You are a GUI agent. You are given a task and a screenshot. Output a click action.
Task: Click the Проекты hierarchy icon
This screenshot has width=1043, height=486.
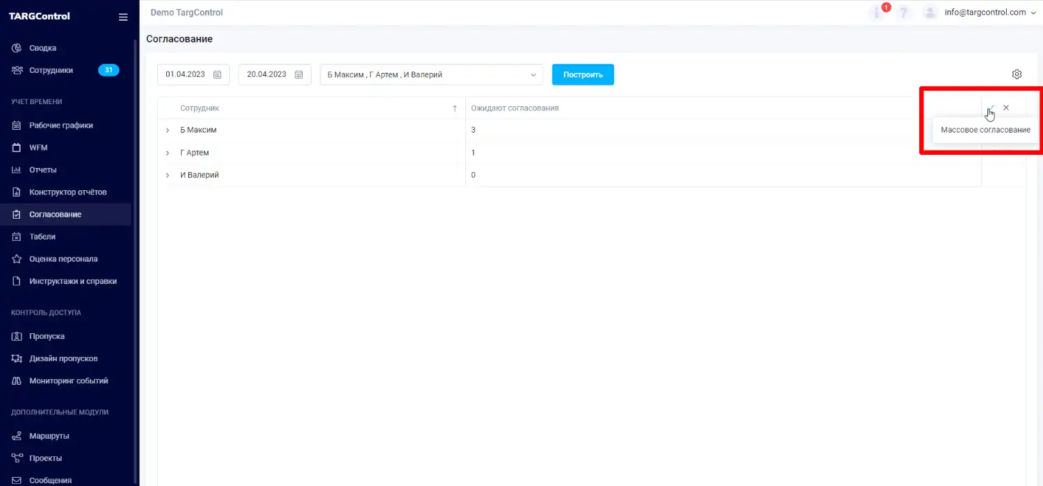click(17, 458)
